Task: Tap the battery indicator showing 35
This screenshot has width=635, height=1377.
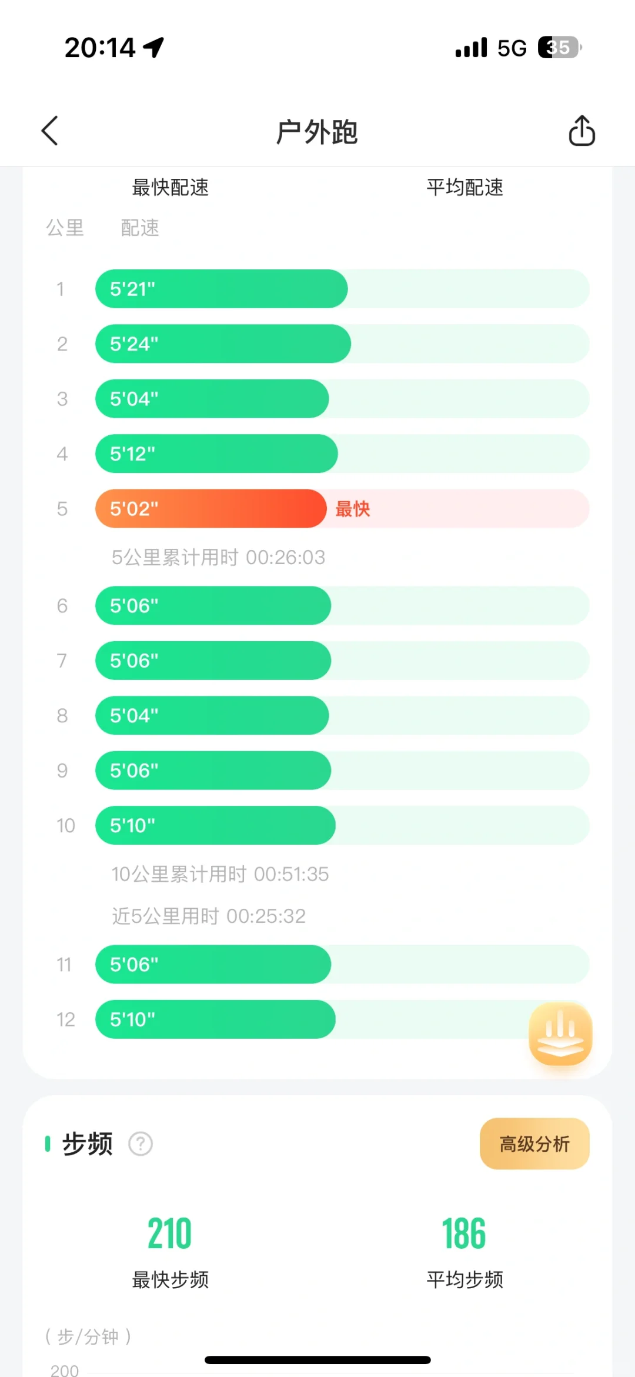Action: [x=559, y=48]
